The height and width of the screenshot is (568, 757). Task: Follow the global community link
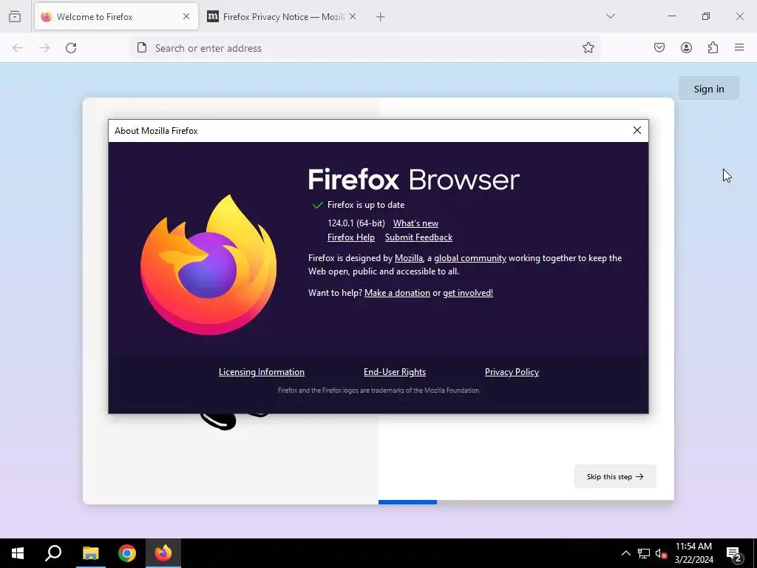(470, 258)
